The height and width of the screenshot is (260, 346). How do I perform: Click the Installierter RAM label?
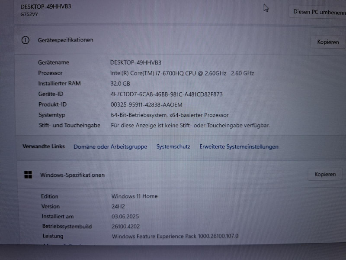[x=59, y=83]
